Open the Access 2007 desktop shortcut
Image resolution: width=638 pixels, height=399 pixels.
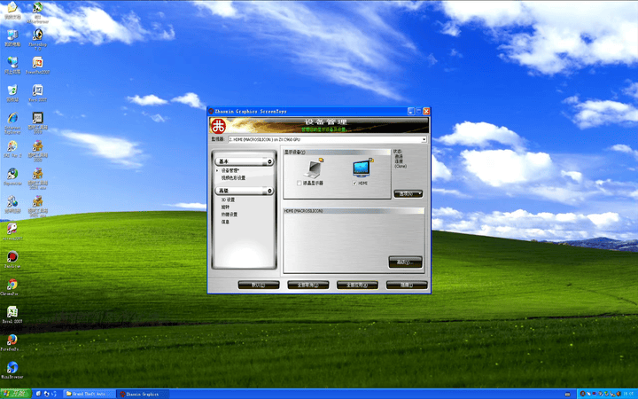point(12,231)
